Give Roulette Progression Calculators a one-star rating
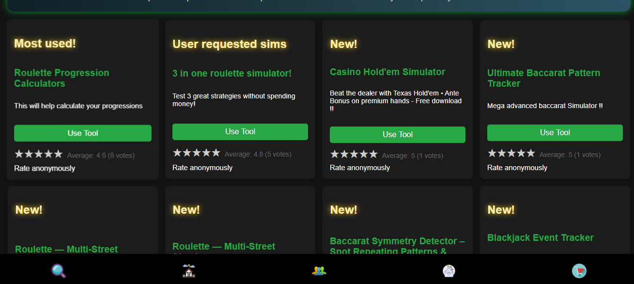 point(19,154)
